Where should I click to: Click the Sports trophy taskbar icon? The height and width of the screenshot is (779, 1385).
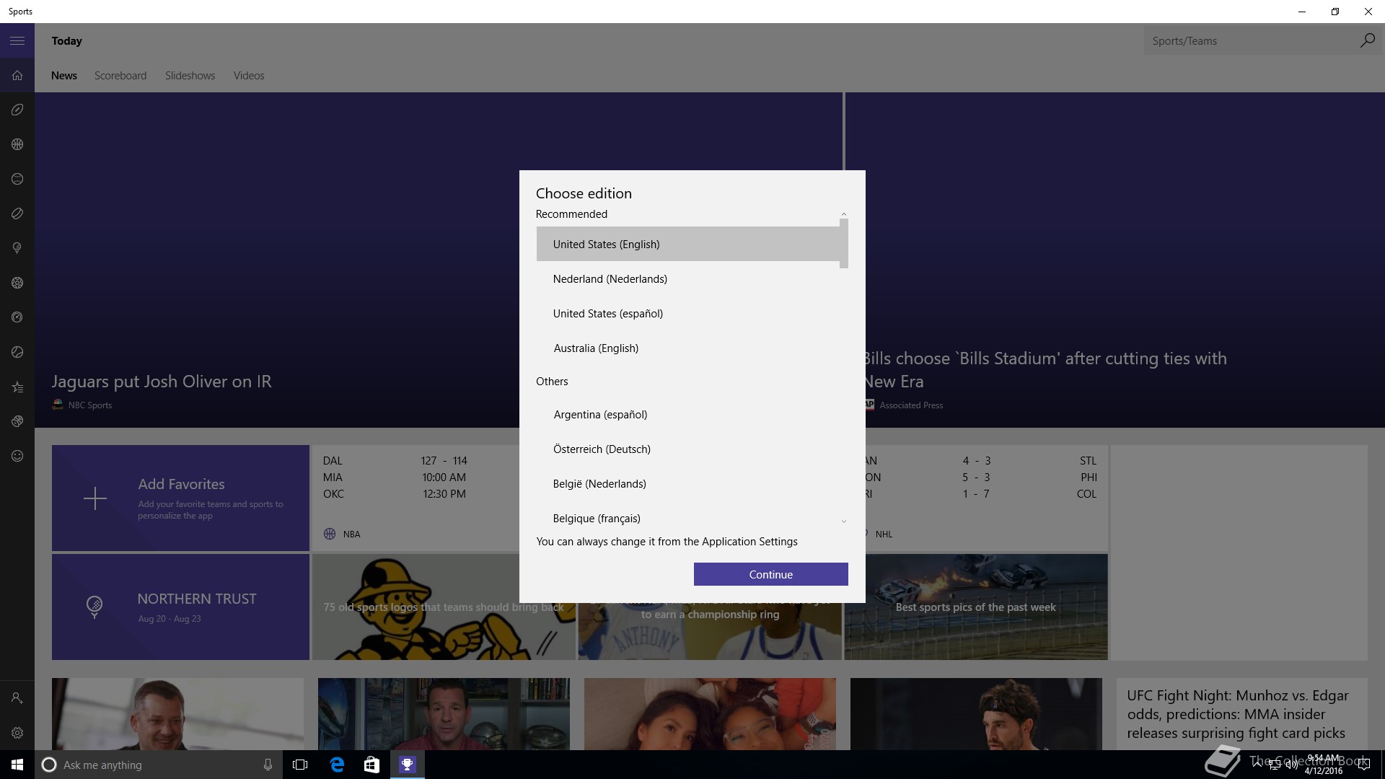pos(408,765)
